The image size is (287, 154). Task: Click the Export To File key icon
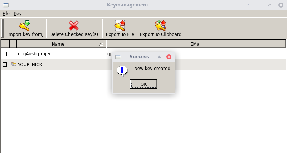[x=120, y=25]
